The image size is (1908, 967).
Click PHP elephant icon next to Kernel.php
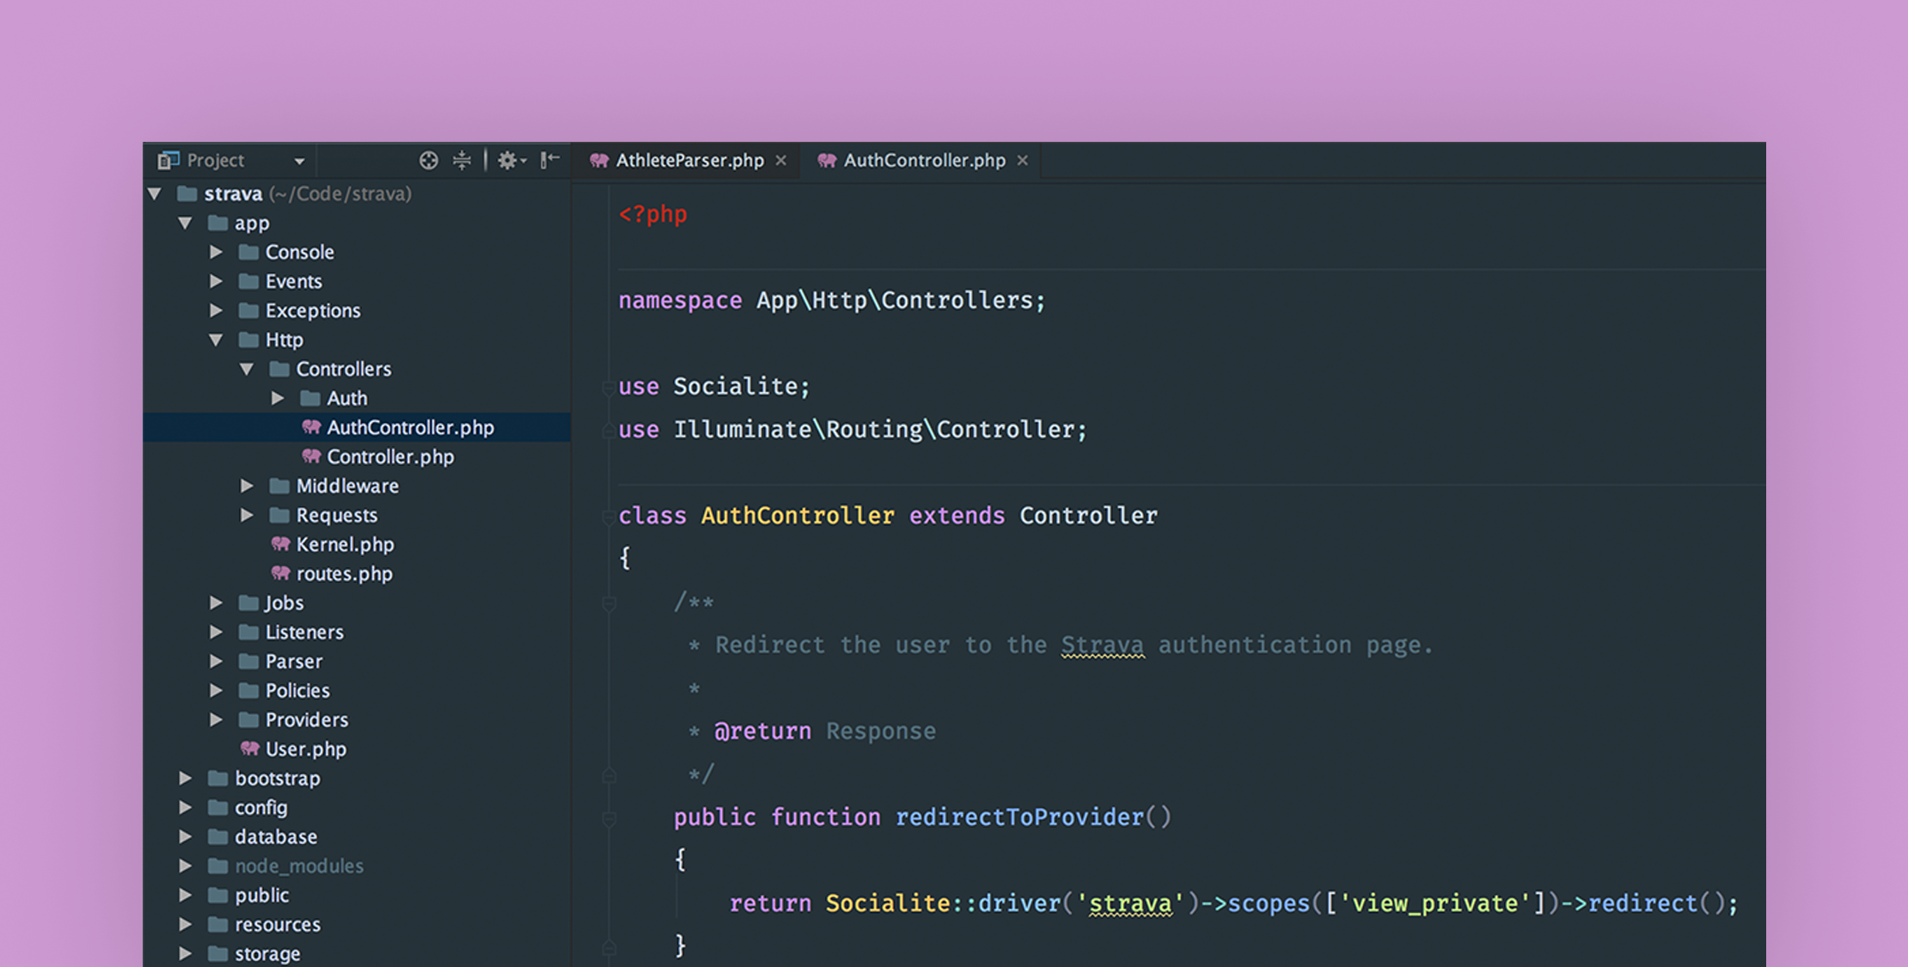(x=280, y=544)
